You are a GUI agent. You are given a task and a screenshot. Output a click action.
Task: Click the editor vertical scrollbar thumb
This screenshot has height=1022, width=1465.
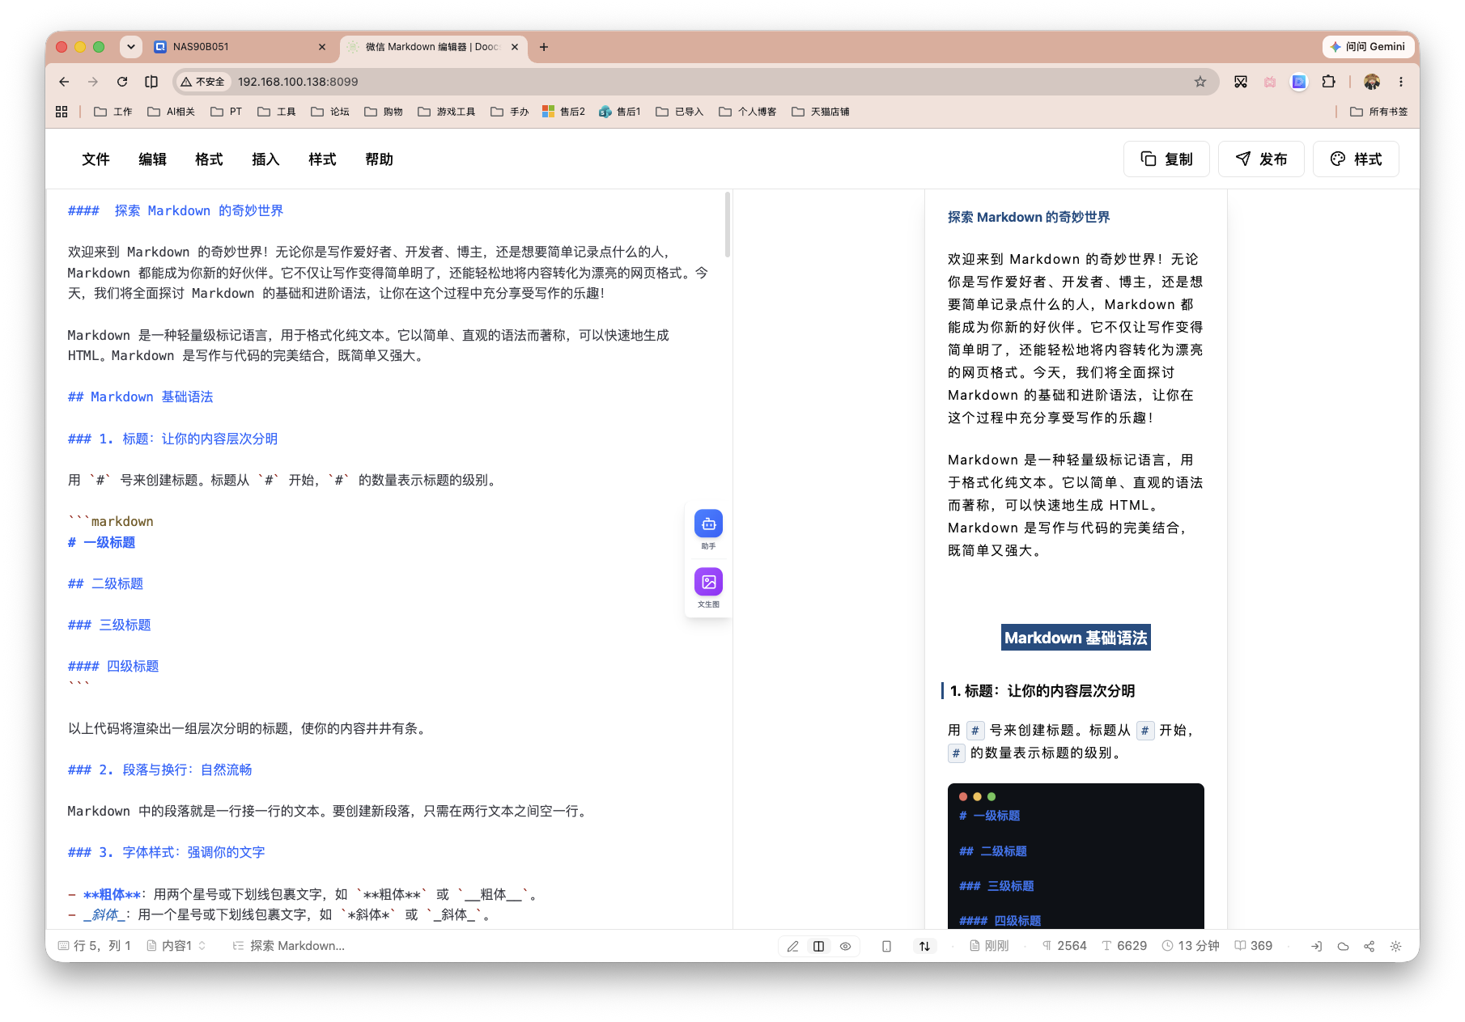point(728,225)
